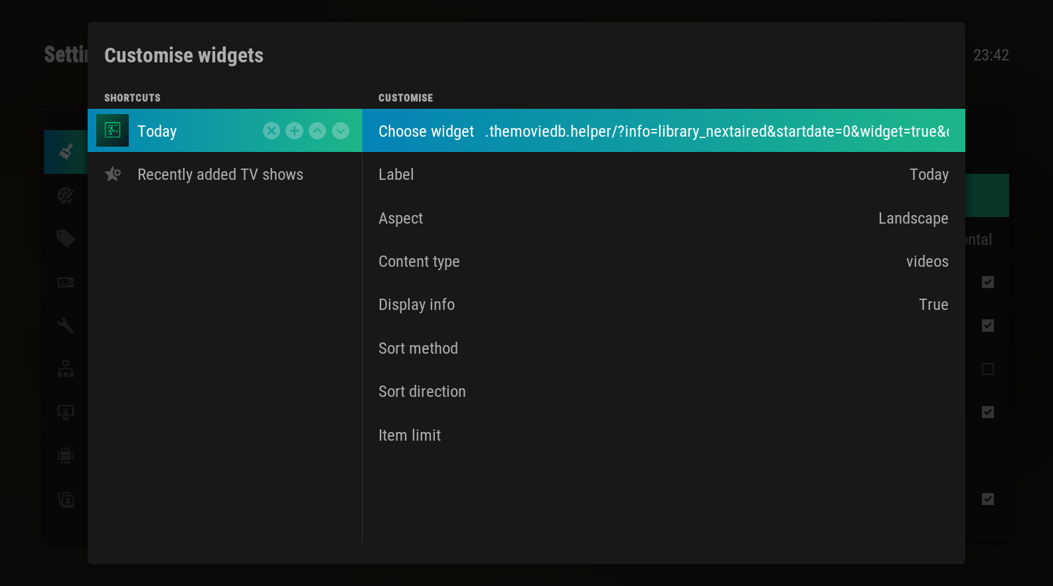Click the star icon beside Recently added TV shows
The image size is (1053, 586).
113,174
